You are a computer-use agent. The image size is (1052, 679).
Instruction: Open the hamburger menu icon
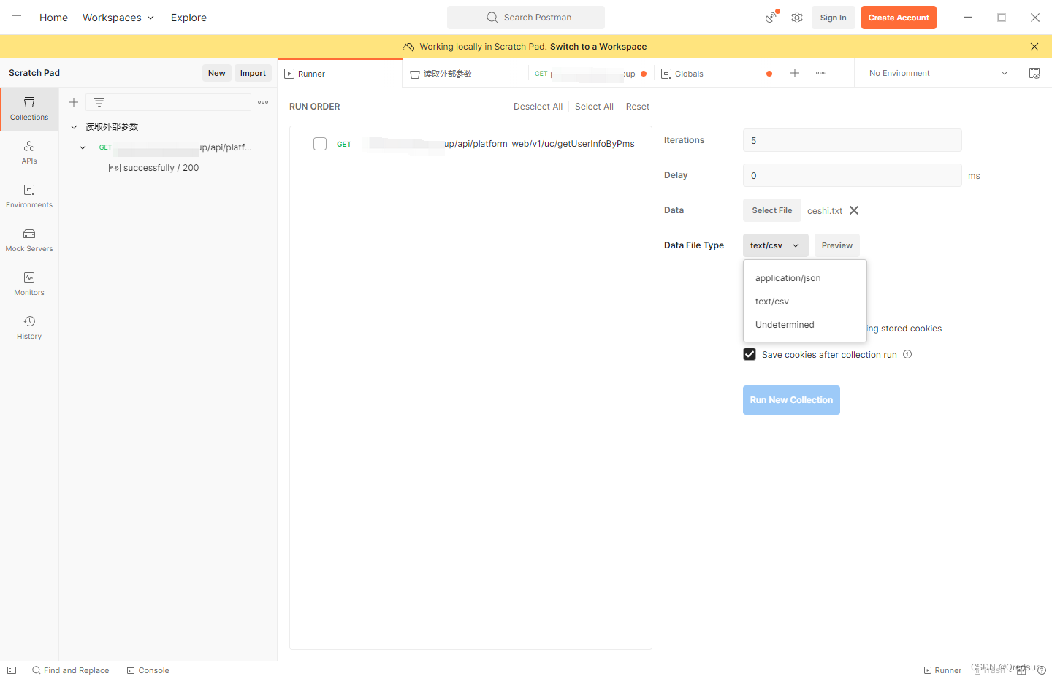(x=17, y=18)
